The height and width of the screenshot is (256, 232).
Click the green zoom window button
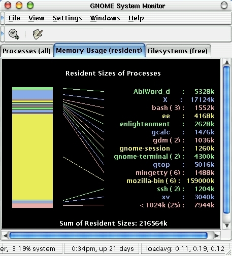coord(30,5)
